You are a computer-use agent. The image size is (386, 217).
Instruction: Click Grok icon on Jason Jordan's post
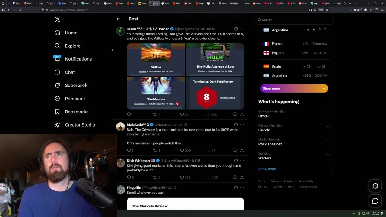236,29
